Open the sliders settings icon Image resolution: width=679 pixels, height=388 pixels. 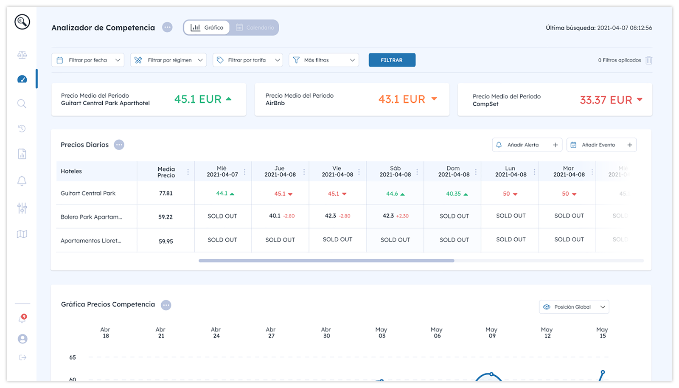click(22, 208)
